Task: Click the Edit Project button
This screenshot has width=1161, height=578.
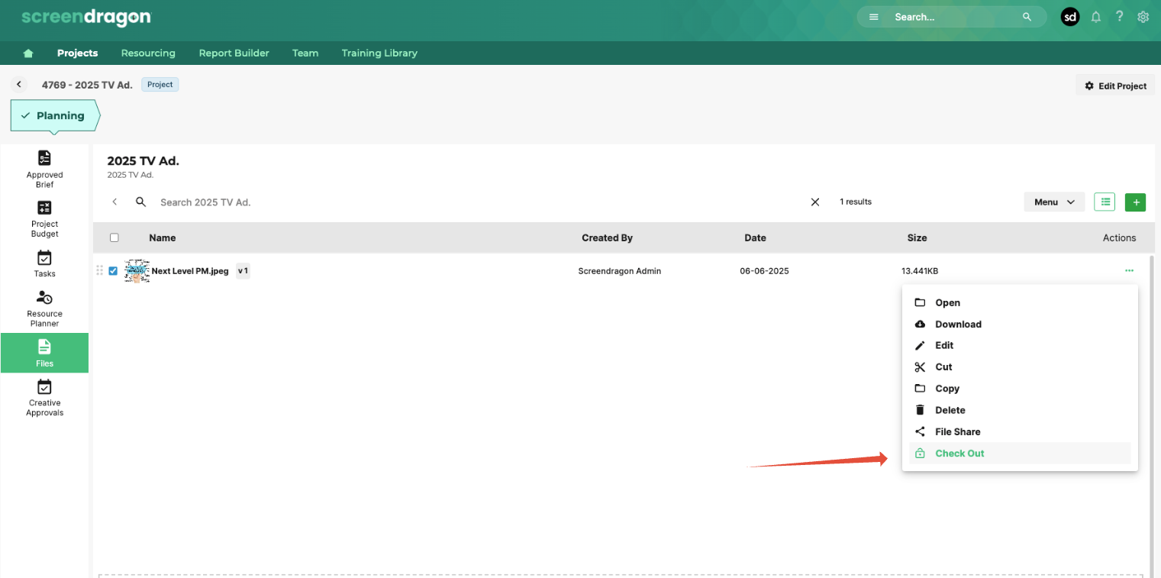Action: tap(1115, 86)
